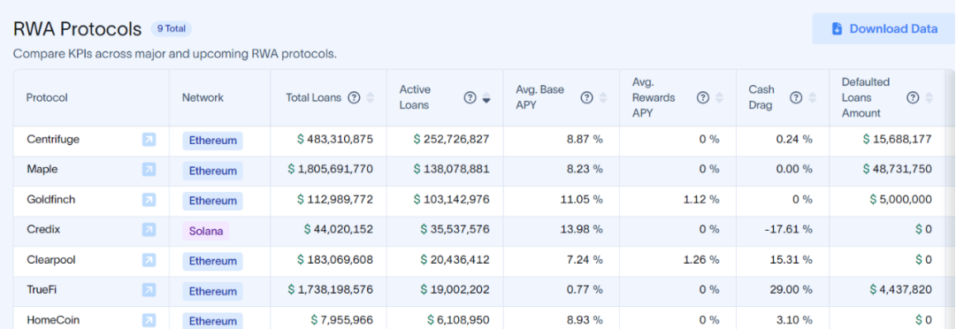Click Goldfinch protocol name
The image size is (956, 329).
(51, 199)
